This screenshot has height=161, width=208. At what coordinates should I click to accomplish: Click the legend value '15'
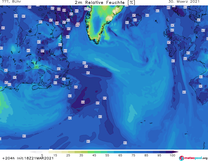pos(55,155)
